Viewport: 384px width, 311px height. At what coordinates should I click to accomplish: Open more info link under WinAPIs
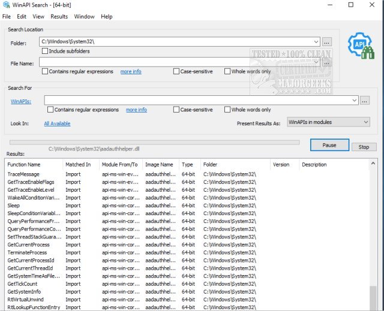[x=136, y=110]
